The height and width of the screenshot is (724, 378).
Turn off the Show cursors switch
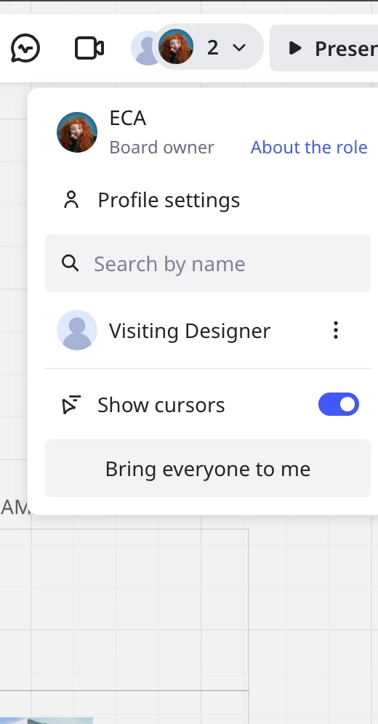(x=338, y=404)
